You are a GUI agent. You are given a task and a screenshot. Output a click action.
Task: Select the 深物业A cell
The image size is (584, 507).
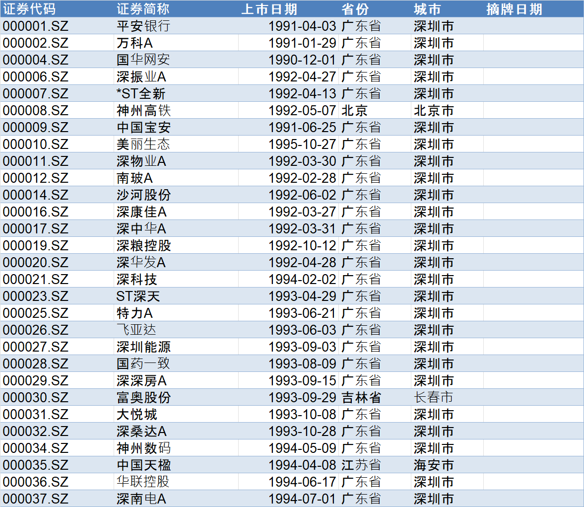pyautogui.click(x=176, y=161)
